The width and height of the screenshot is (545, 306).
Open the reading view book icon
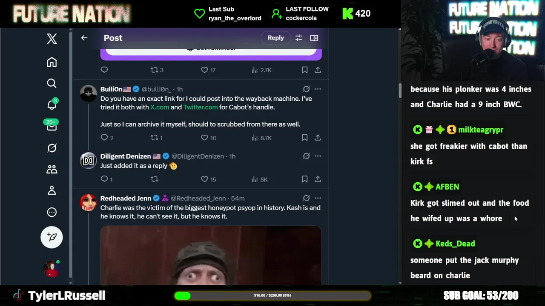(314, 38)
